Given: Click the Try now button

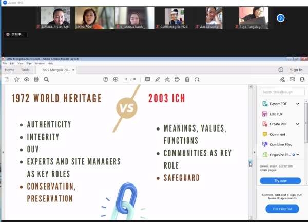Looking at the screenshot, I should coord(280,181).
